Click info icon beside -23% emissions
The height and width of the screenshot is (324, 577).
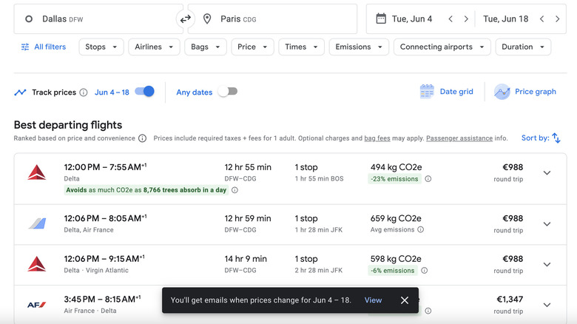point(428,179)
